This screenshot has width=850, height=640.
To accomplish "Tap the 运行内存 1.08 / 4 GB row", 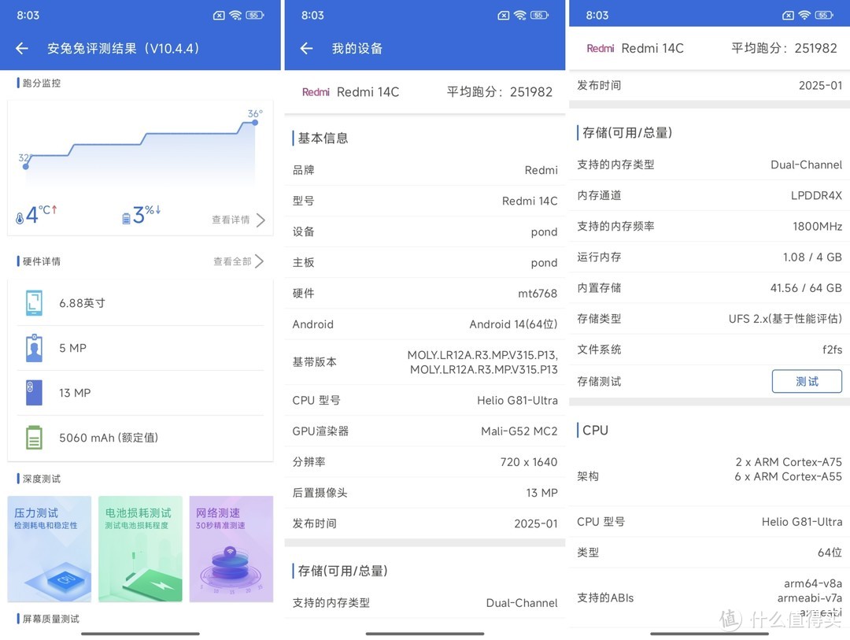I will pos(710,257).
